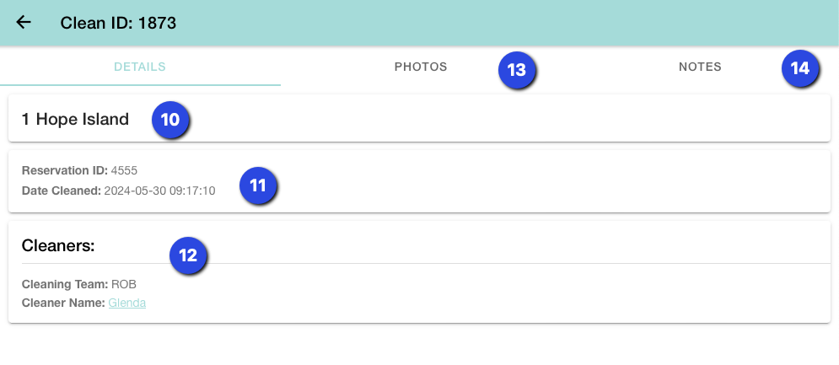
Task: Open the Notes tab
Action: tap(700, 67)
